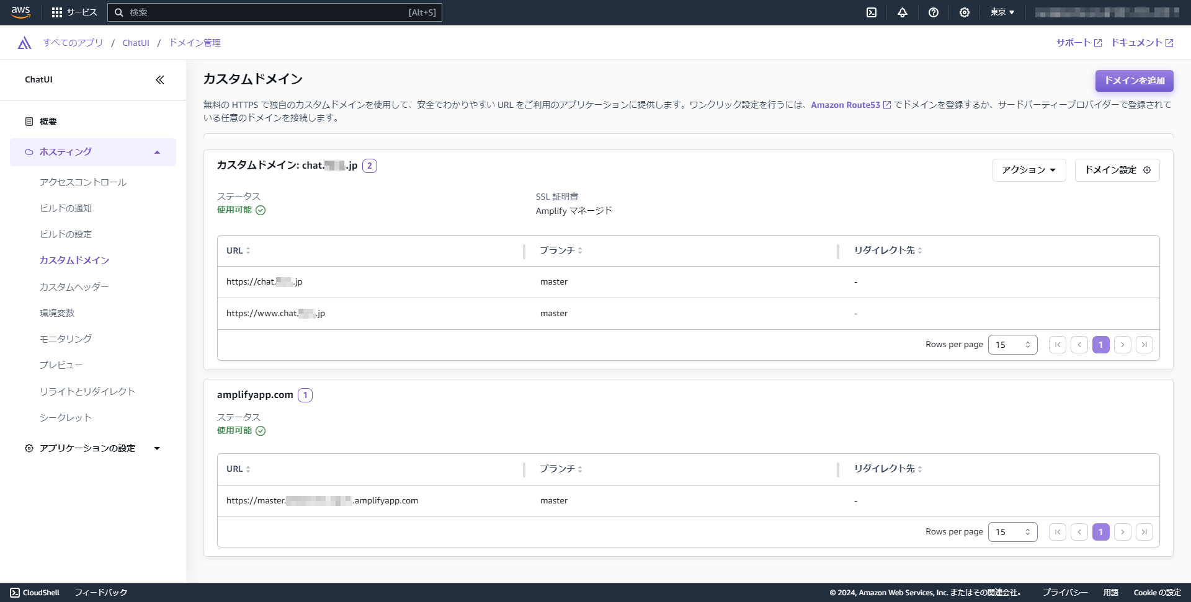The image size is (1191, 602).
Task: Click the CloudShell icon in the footer
Action: pyautogui.click(x=15, y=593)
